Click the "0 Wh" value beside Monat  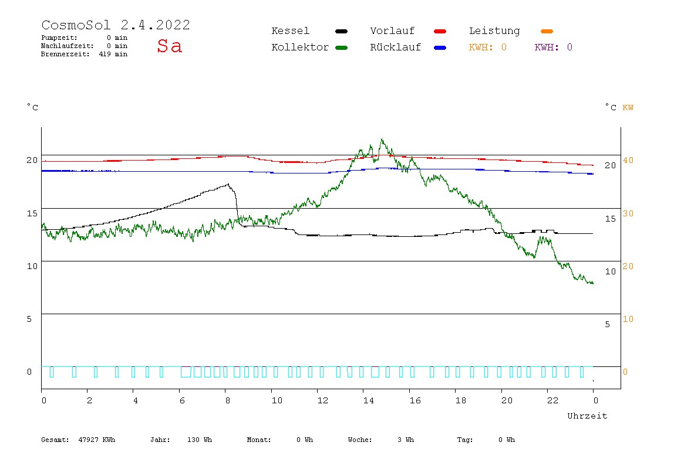coord(305,440)
